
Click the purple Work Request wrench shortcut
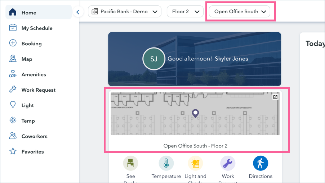pyautogui.click(x=228, y=163)
